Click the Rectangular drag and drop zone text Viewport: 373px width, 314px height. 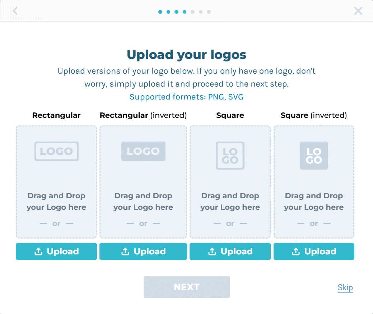tap(56, 202)
